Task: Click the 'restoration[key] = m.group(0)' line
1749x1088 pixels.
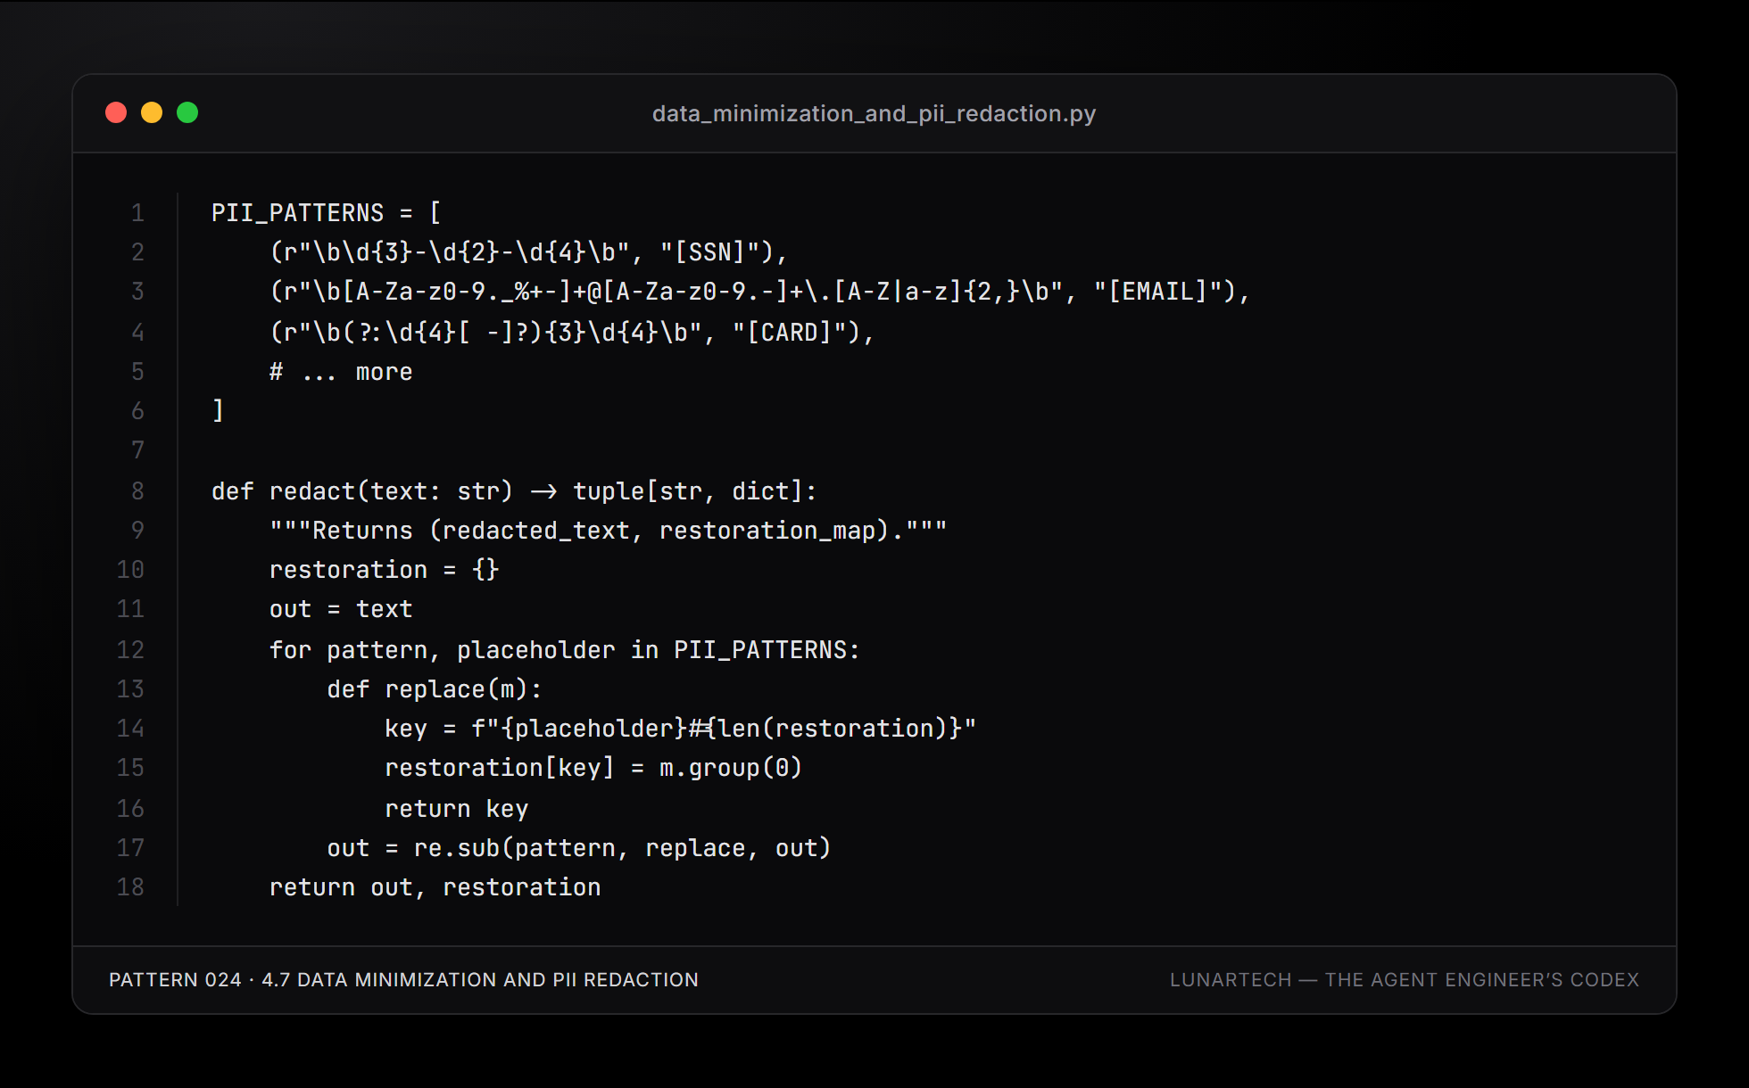Action: (x=593, y=768)
